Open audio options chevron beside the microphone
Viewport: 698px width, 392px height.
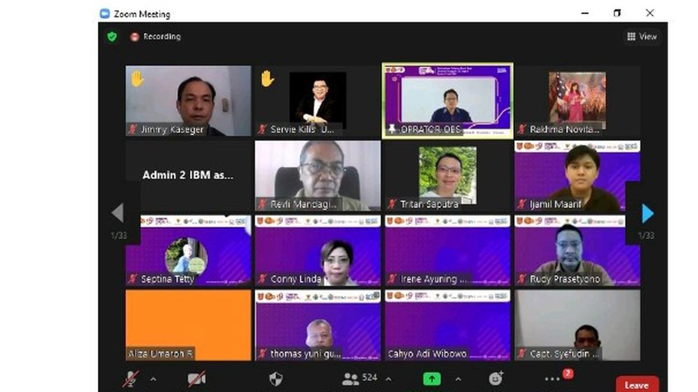pyautogui.click(x=153, y=379)
